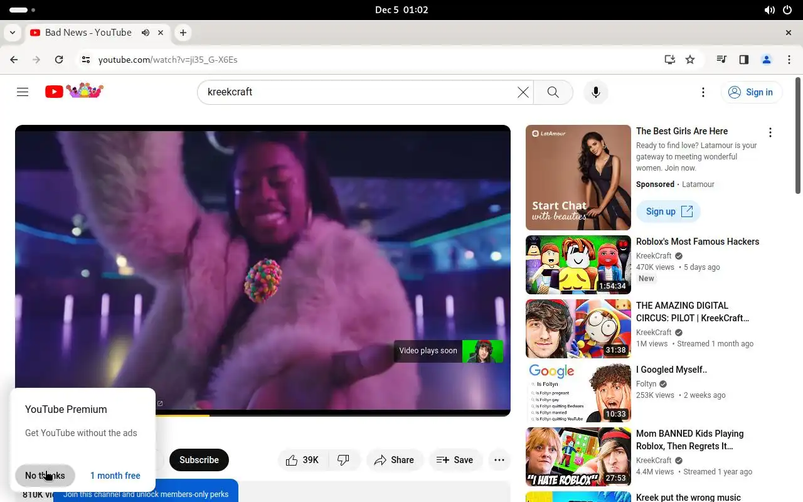Screen dimensions: 803x502
Task: Dislike the video
Action: click(344, 460)
